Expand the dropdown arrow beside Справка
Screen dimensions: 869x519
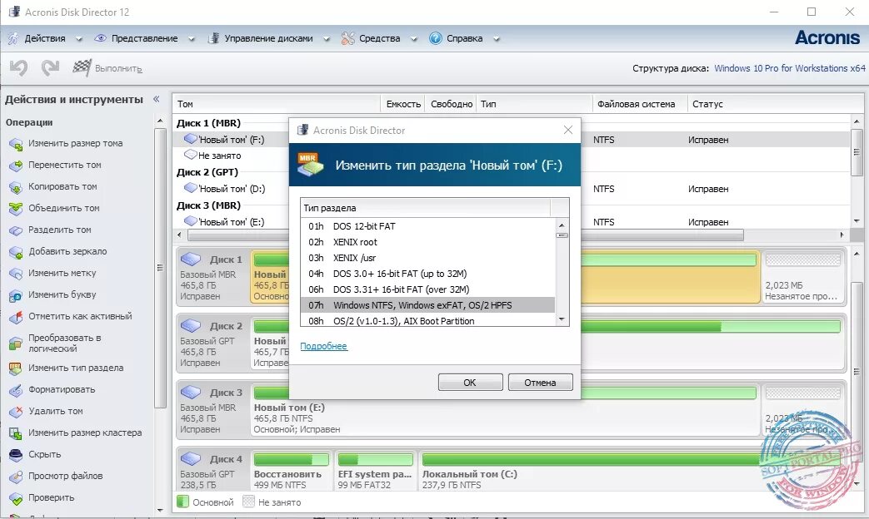tap(497, 39)
